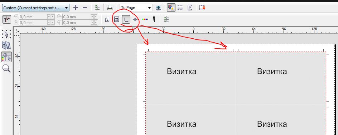Toggle enable color separations button

171,8
